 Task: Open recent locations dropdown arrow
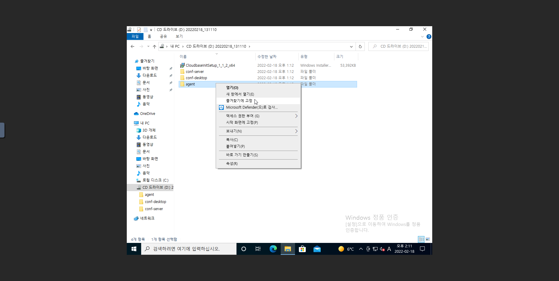point(148,46)
